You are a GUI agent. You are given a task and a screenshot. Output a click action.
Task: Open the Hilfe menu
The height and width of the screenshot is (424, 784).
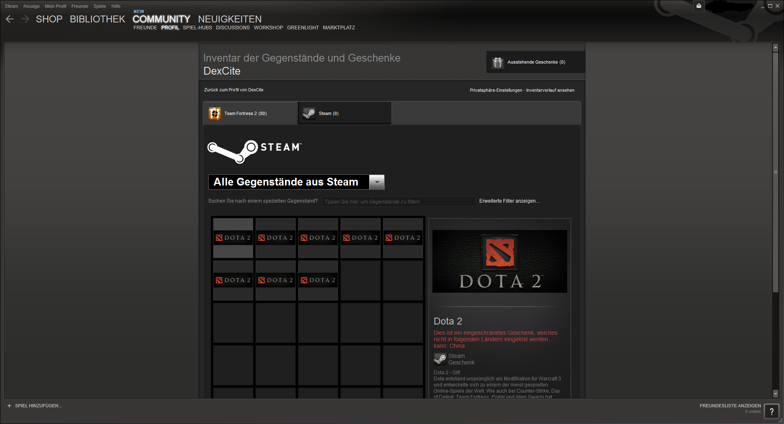click(116, 6)
